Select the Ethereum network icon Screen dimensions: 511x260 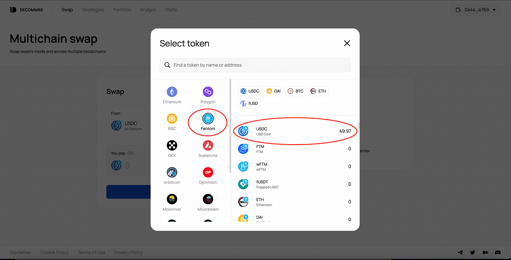pyautogui.click(x=172, y=92)
